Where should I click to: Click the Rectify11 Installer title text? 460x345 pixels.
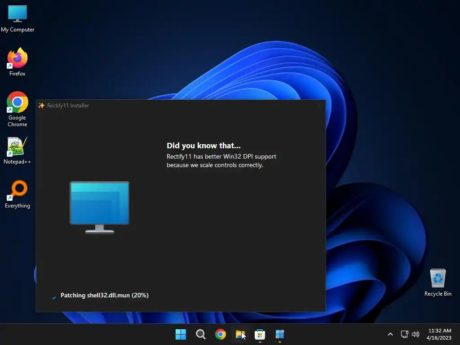tap(68, 105)
